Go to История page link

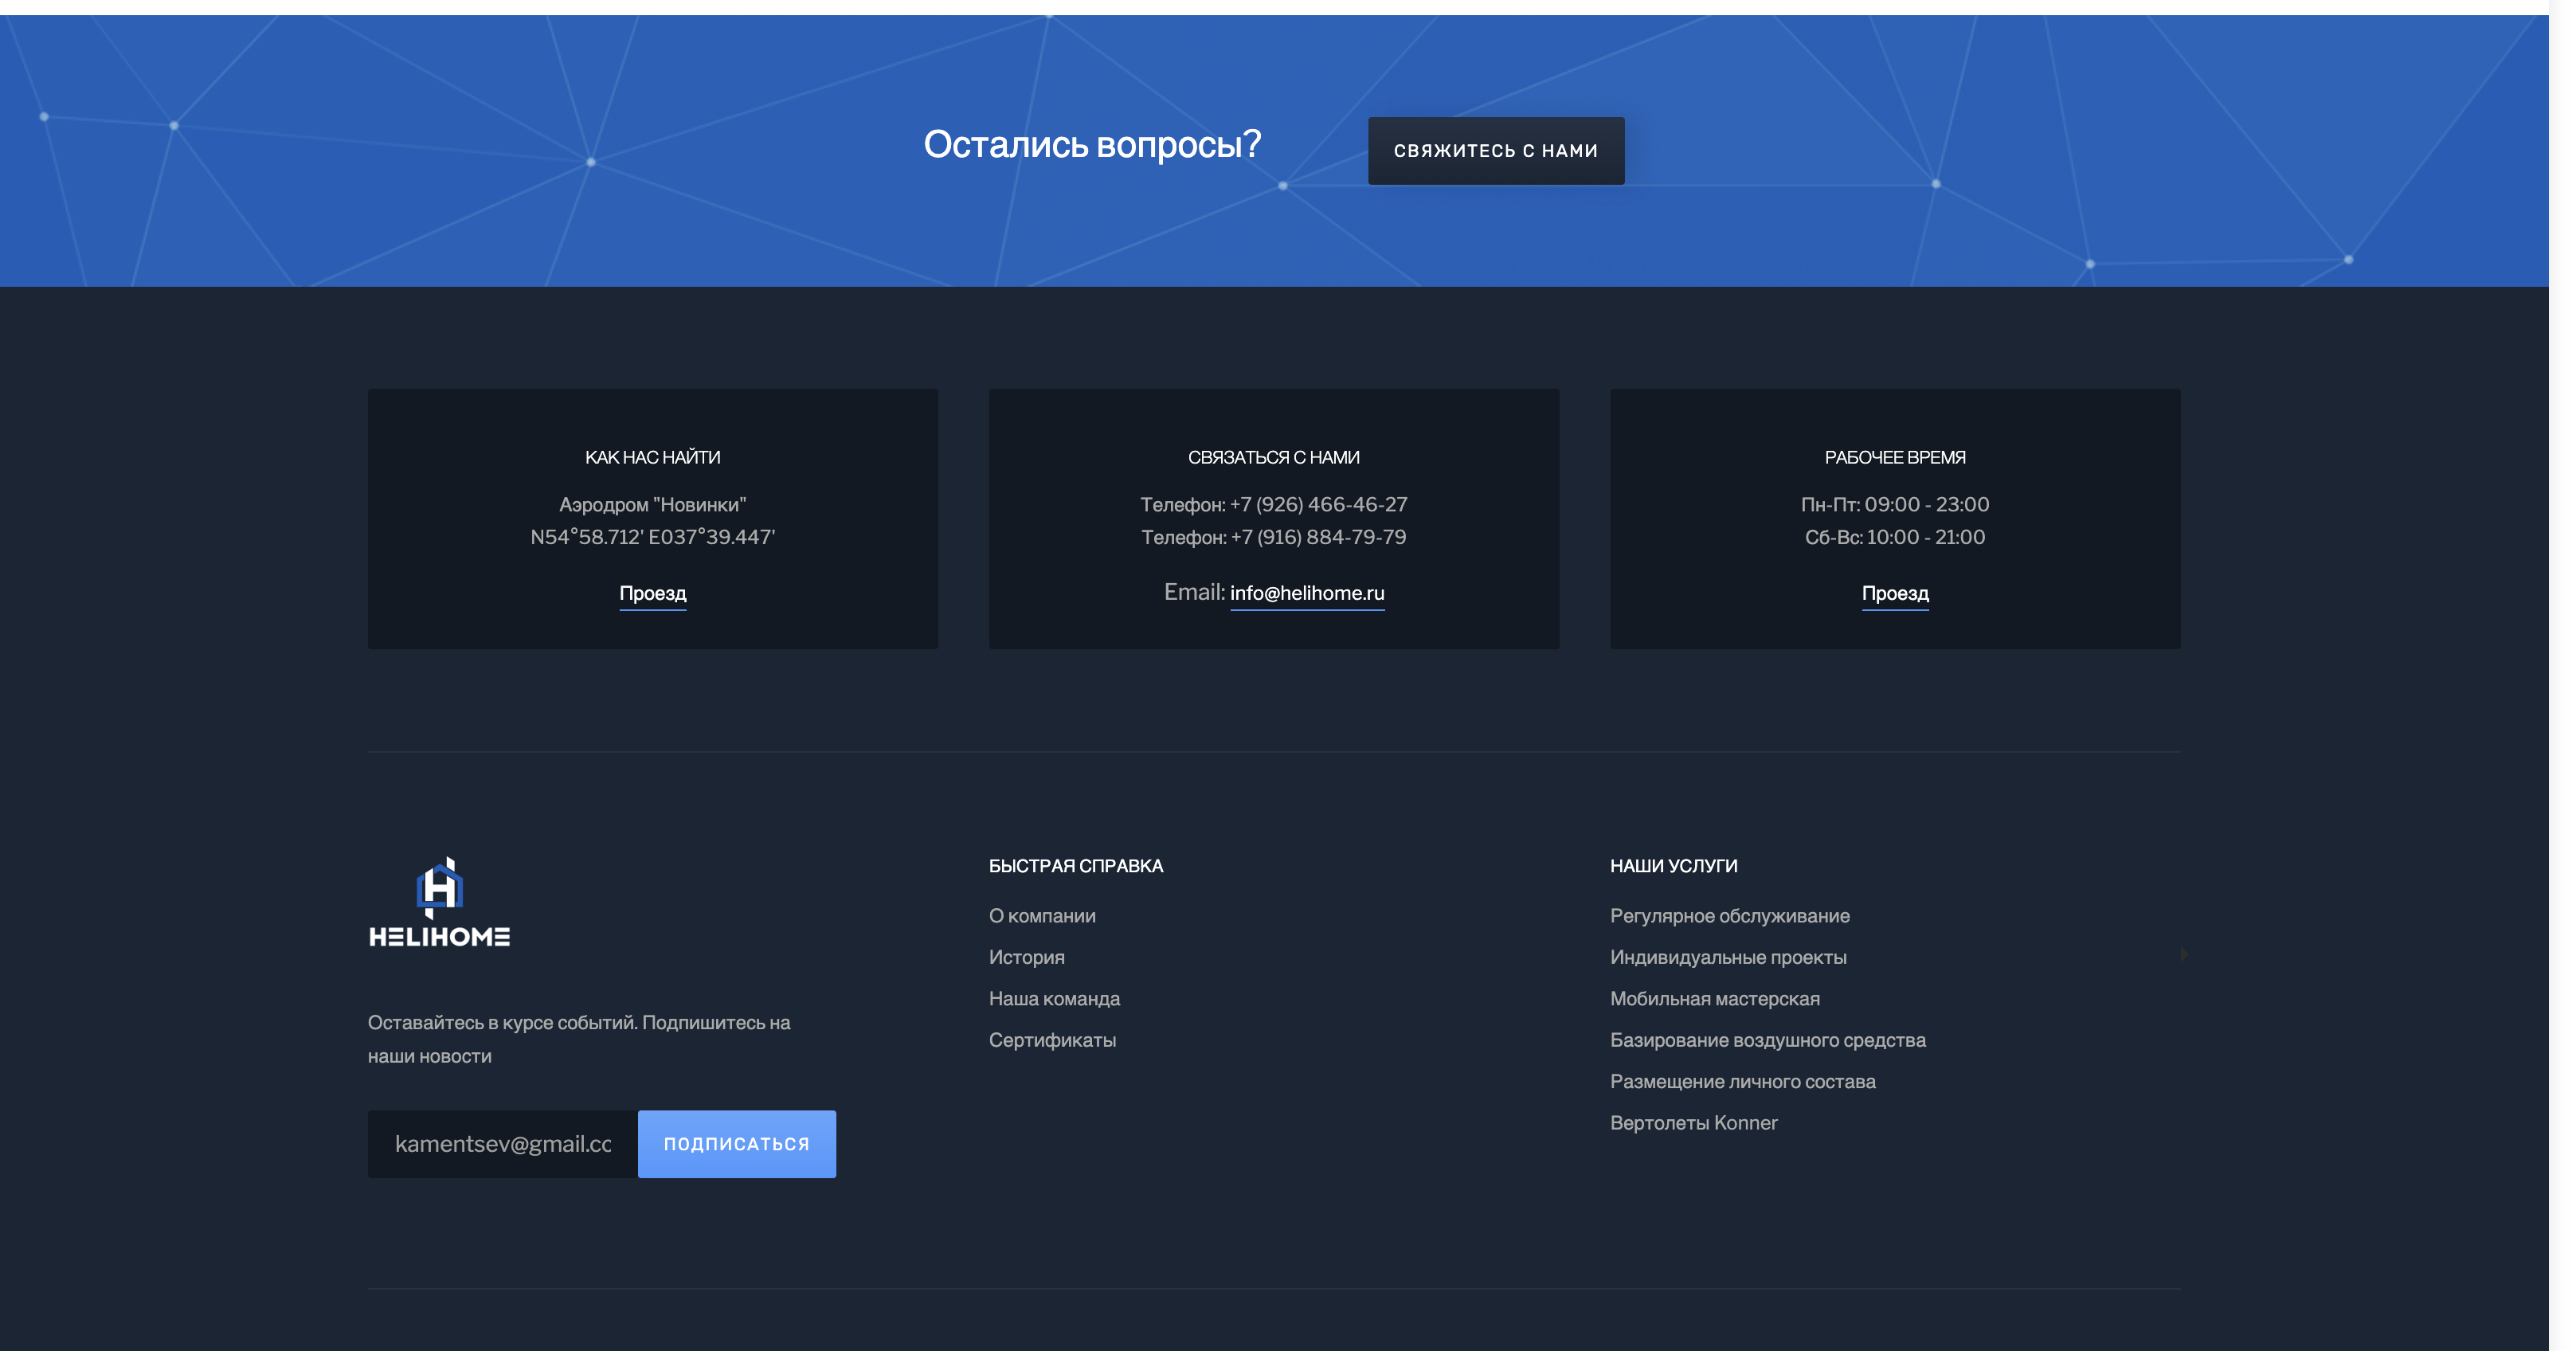[1026, 957]
